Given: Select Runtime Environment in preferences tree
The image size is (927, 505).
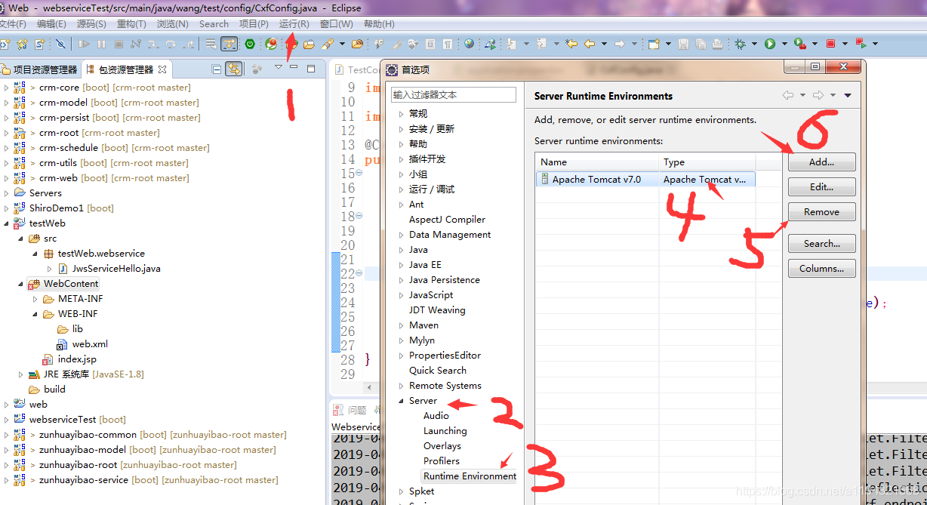Looking at the screenshot, I should [x=470, y=476].
